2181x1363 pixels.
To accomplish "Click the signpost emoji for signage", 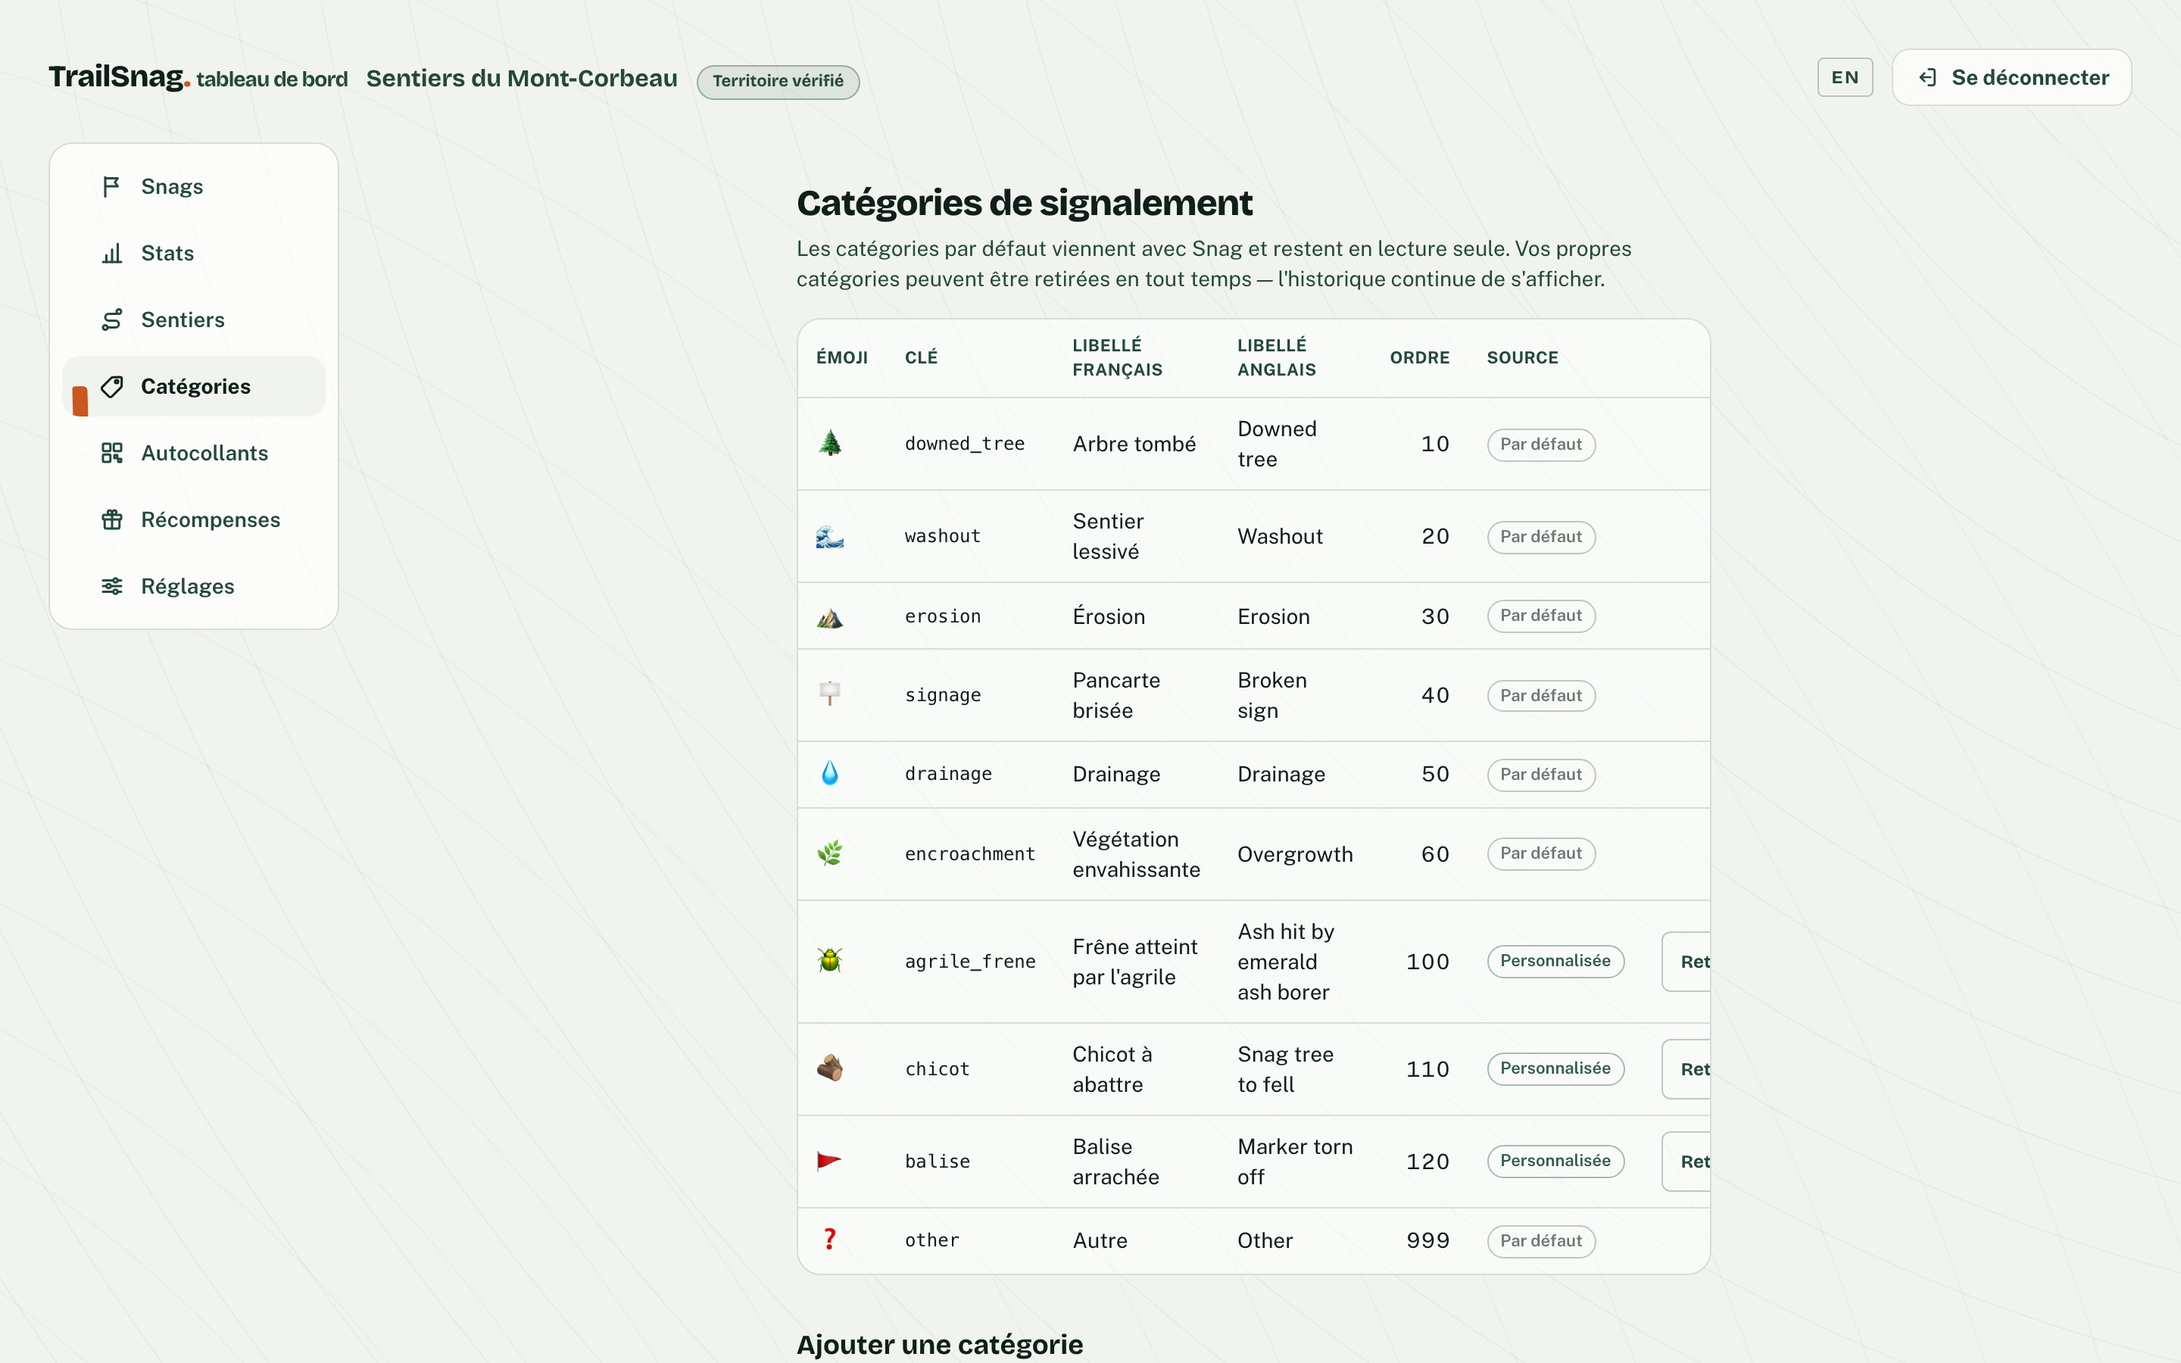I will (x=830, y=694).
